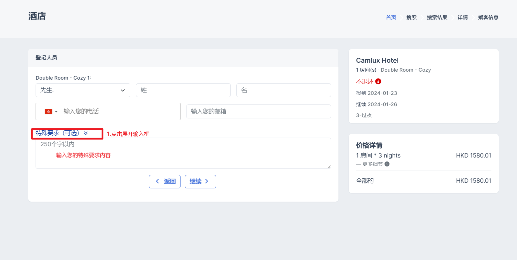Expand the 特殊要求（可选） section
Screen dimensions: 517x260
click(x=58, y=133)
